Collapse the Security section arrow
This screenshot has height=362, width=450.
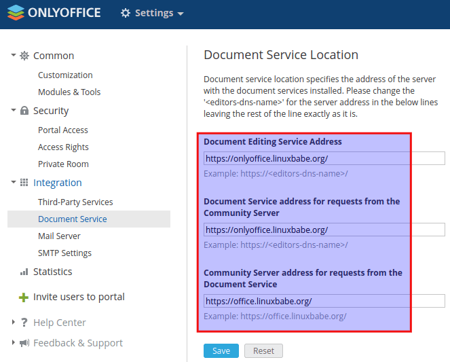pyautogui.click(x=14, y=110)
